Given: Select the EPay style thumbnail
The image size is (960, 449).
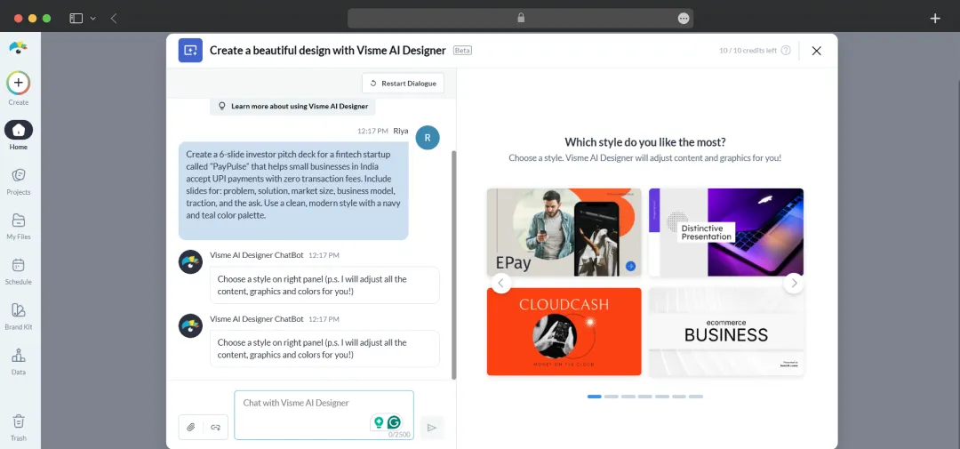Looking at the screenshot, I should pos(564,232).
